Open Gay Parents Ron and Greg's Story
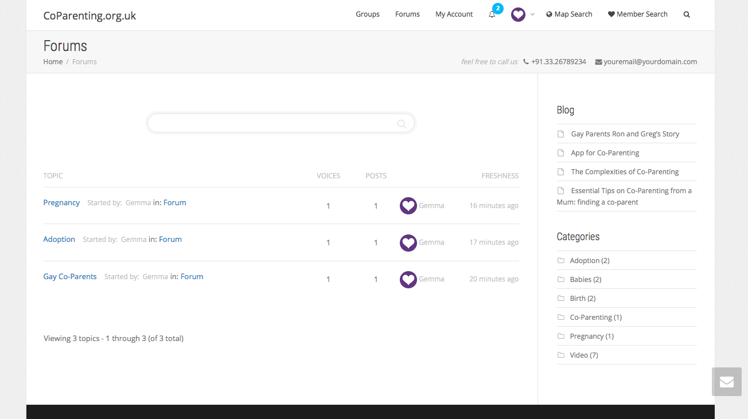The height and width of the screenshot is (419, 748). tap(625, 134)
